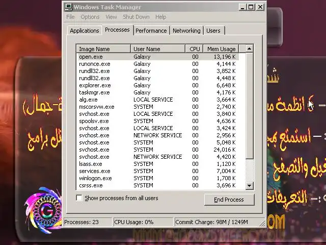Minimize the Windows Task Manager window

[x=242, y=7]
